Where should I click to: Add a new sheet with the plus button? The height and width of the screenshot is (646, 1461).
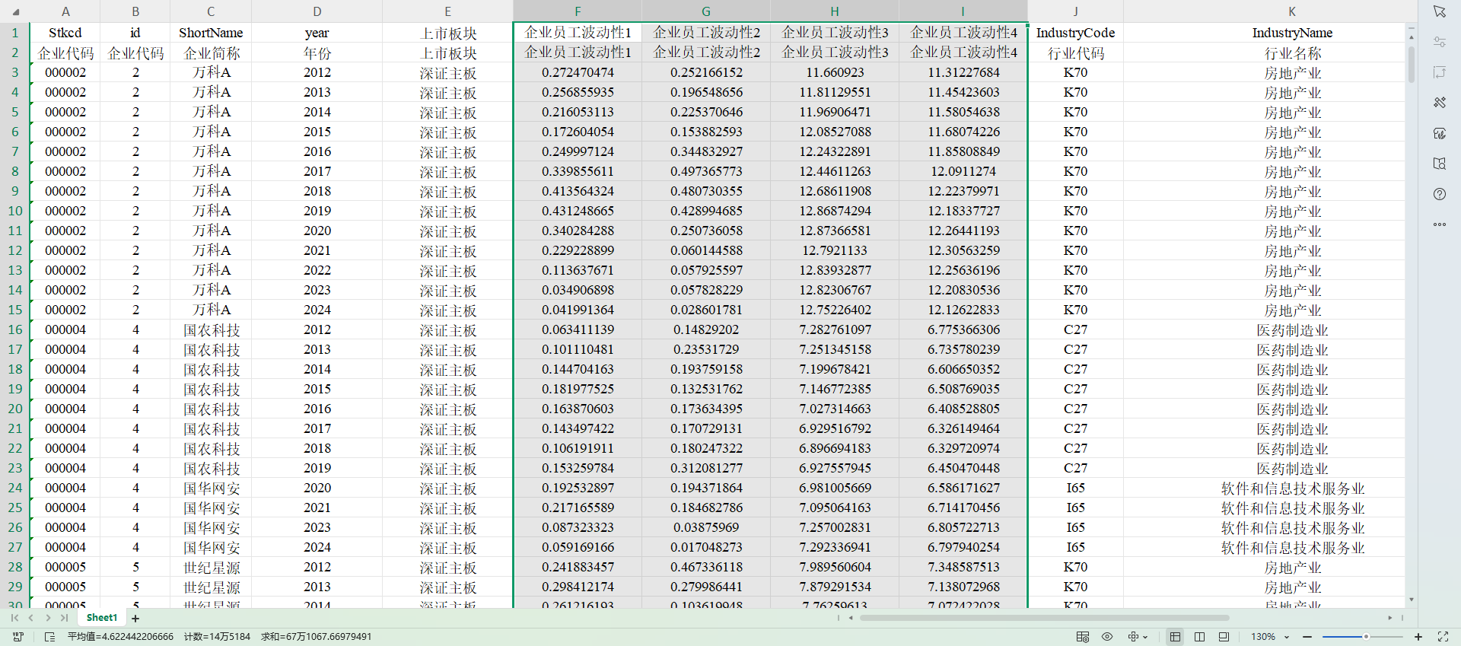click(x=135, y=619)
